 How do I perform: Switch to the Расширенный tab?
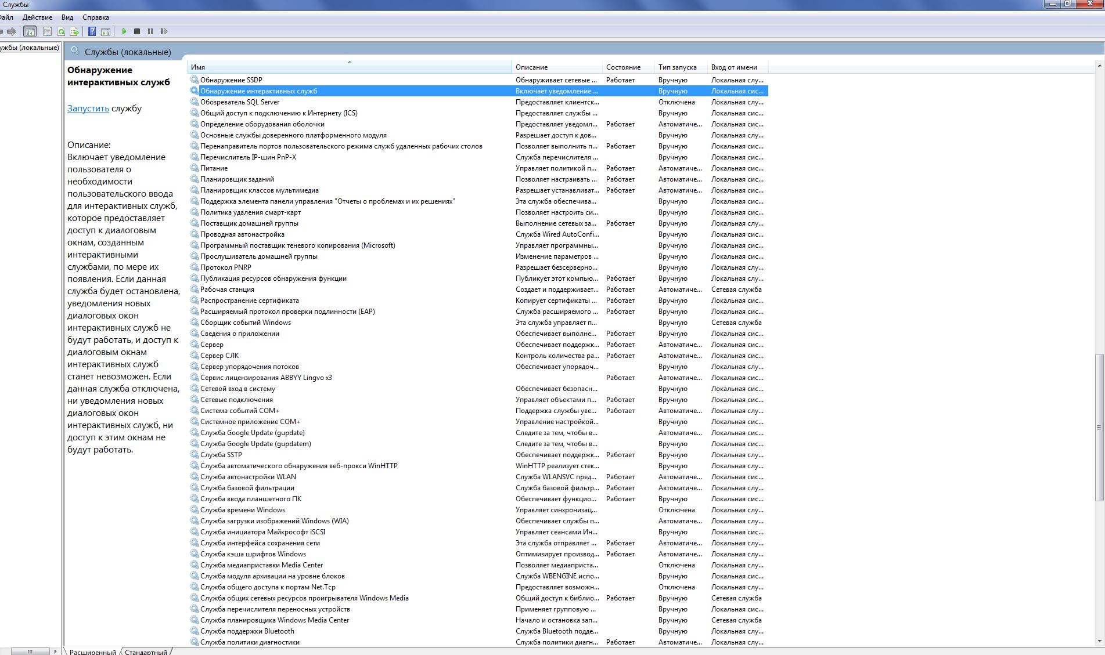pyautogui.click(x=92, y=652)
